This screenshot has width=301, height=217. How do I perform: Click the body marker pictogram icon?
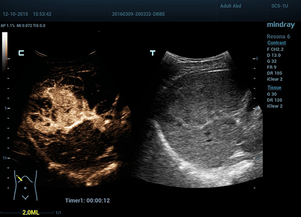[25, 185]
